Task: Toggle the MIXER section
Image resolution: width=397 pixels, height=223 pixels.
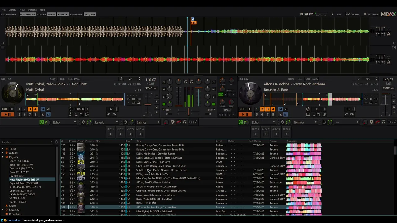Action: pos(52,15)
